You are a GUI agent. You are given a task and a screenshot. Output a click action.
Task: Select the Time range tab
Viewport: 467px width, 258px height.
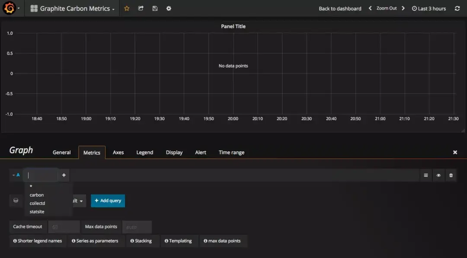tap(231, 153)
